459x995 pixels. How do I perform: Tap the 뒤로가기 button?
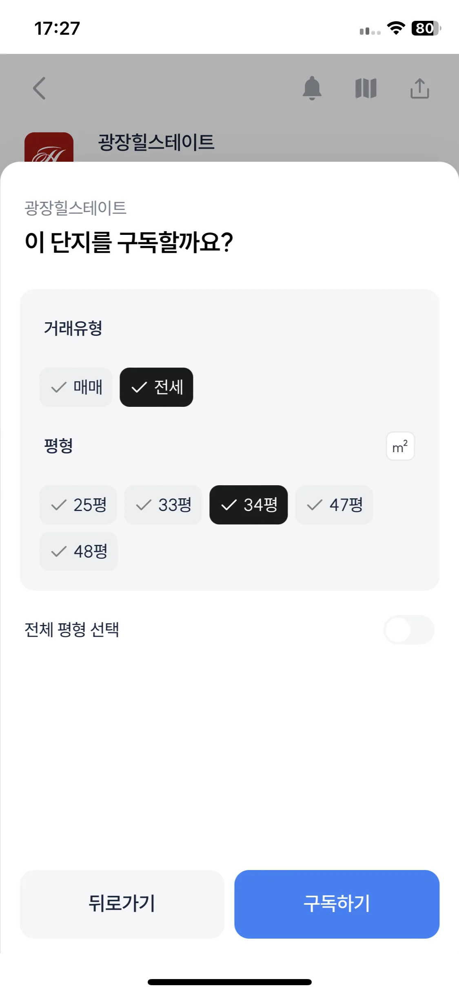click(122, 904)
